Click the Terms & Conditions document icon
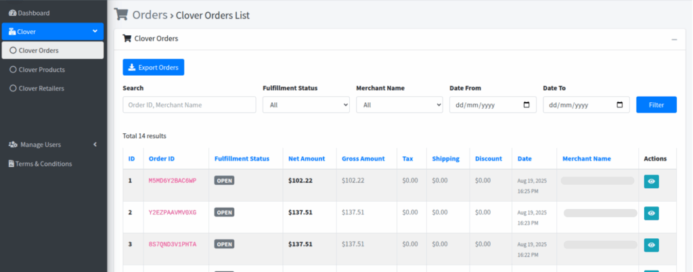The height and width of the screenshot is (272, 693). coord(12,164)
